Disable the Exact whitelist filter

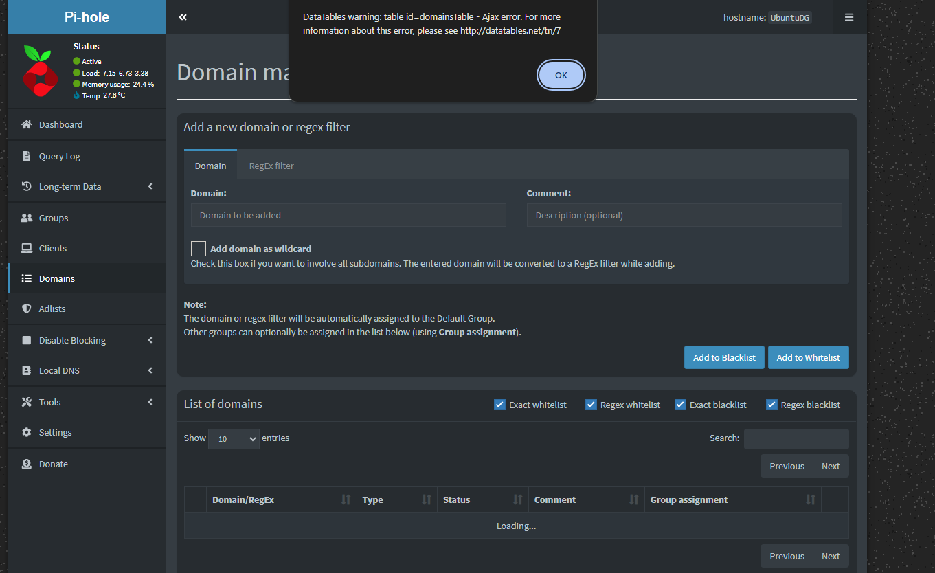click(x=499, y=405)
